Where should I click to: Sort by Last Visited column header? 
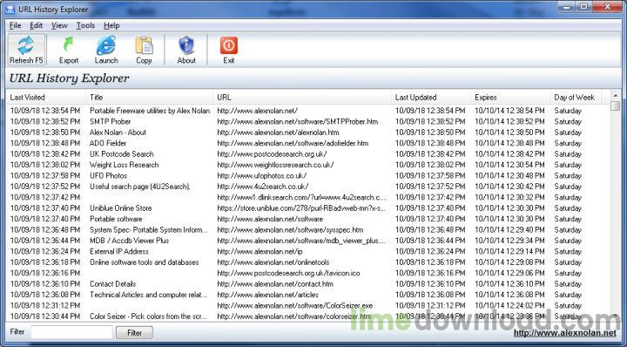(x=46, y=98)
